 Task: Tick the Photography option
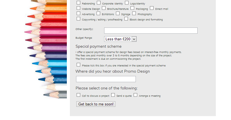click(134, 13)
